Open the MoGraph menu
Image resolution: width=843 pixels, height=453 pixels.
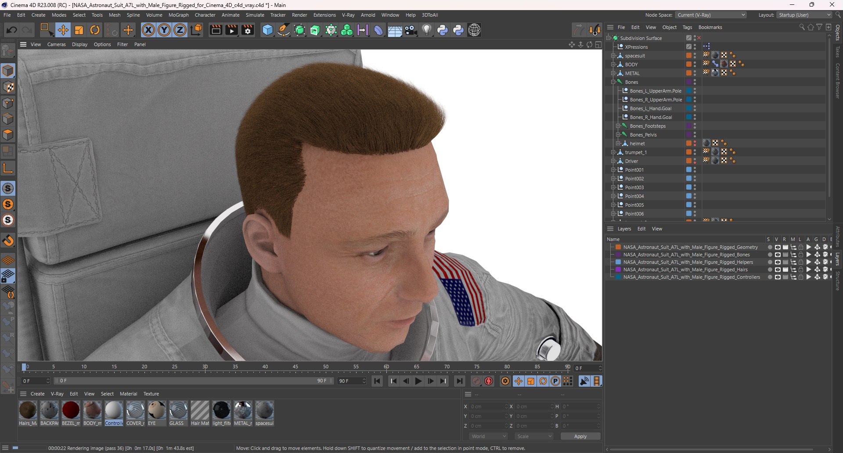click(178, 15)
